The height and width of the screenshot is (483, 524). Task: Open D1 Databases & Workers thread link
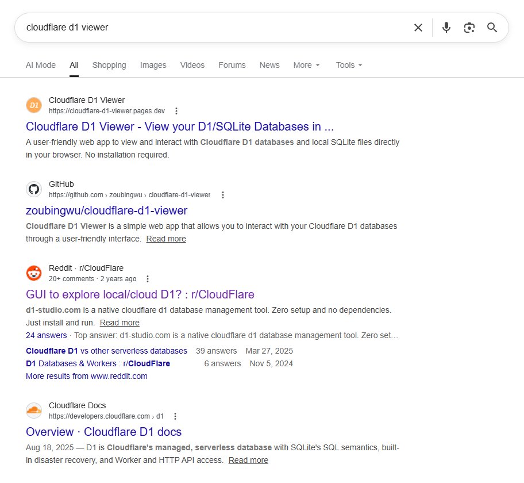pyautogui.click(x=98, y=363)
